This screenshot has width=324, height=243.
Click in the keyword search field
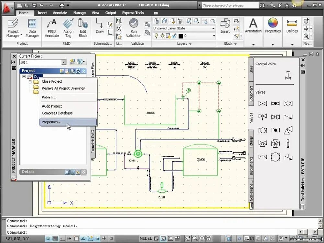(230, 6)
